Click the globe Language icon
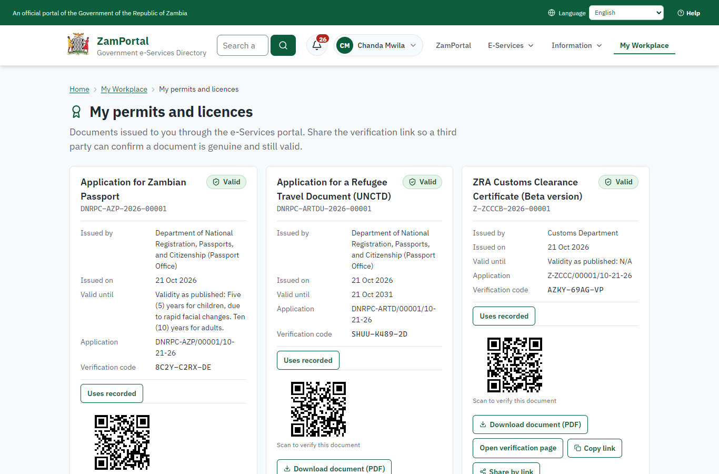Screen dimensions: 719x474 (552, 13)
